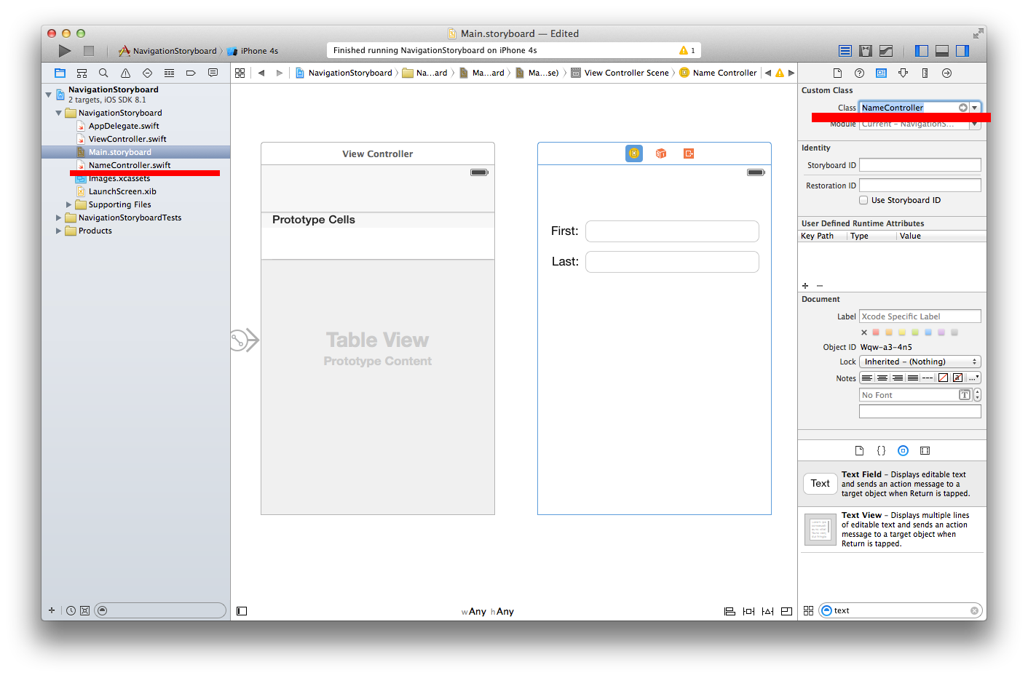Add a runtime attribute with plus
Screen dimensions: 1028x678
pyautogui.click(x=805, y=286)
